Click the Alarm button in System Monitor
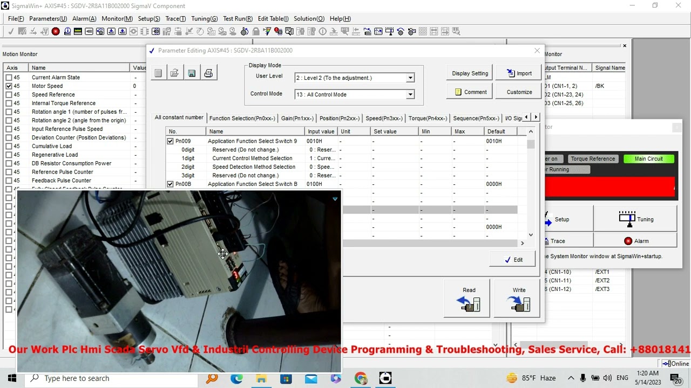This screenshot has width=691, height=388. (x=635, y=241)
